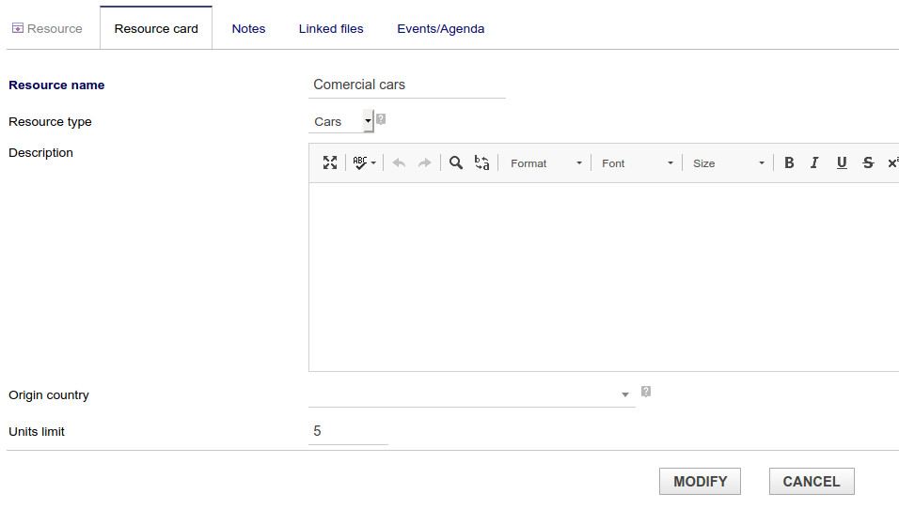Expand the Size dropdown
This screenshot has width=899, height=525.
[x=728, y=163]
